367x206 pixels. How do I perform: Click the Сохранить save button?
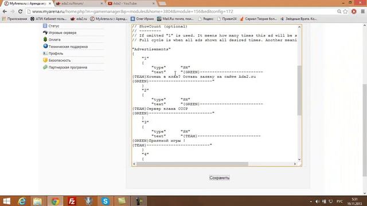pos(219,178)
